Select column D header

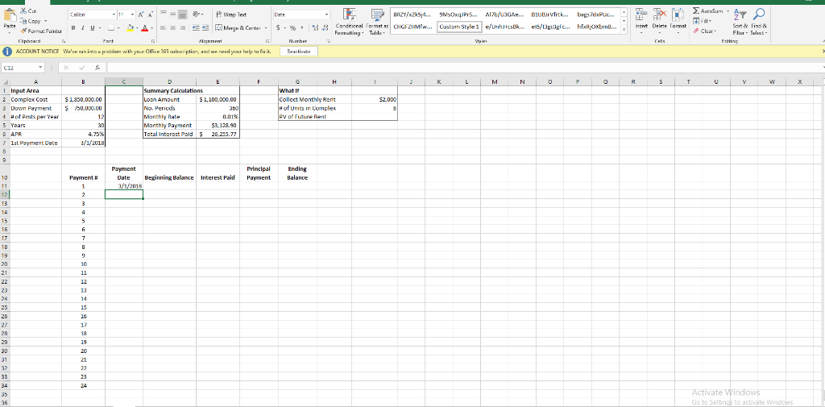(x=169, y=81)
